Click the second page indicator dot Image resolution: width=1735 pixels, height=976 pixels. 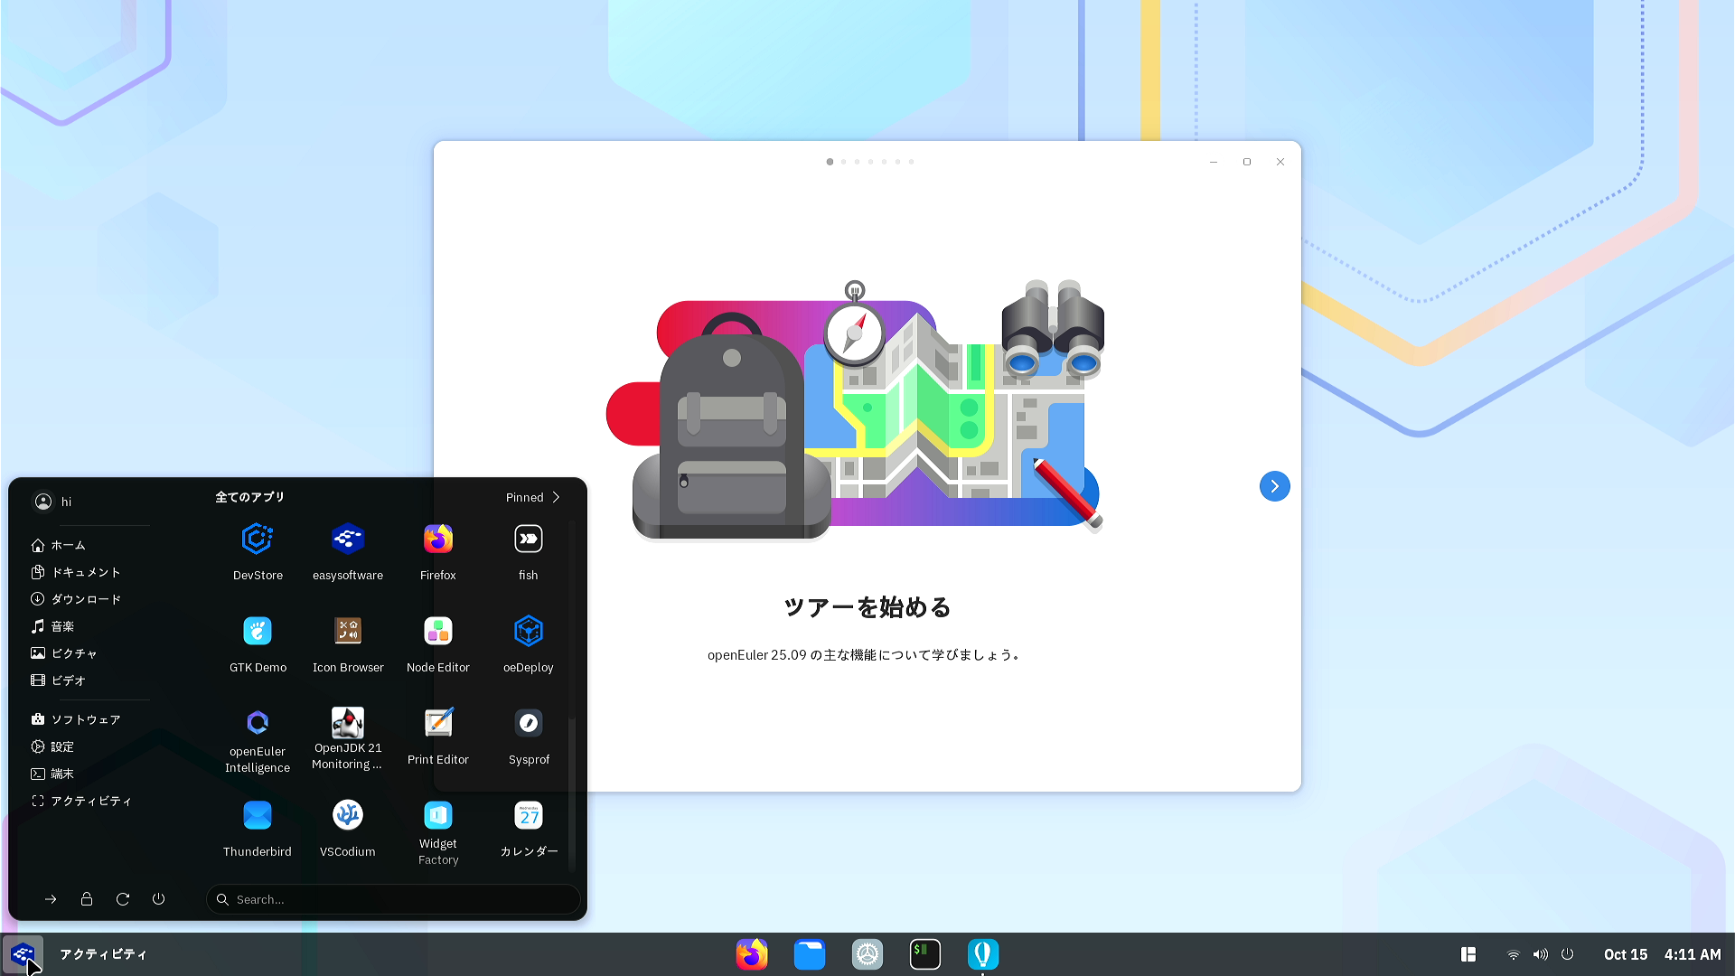843,162
